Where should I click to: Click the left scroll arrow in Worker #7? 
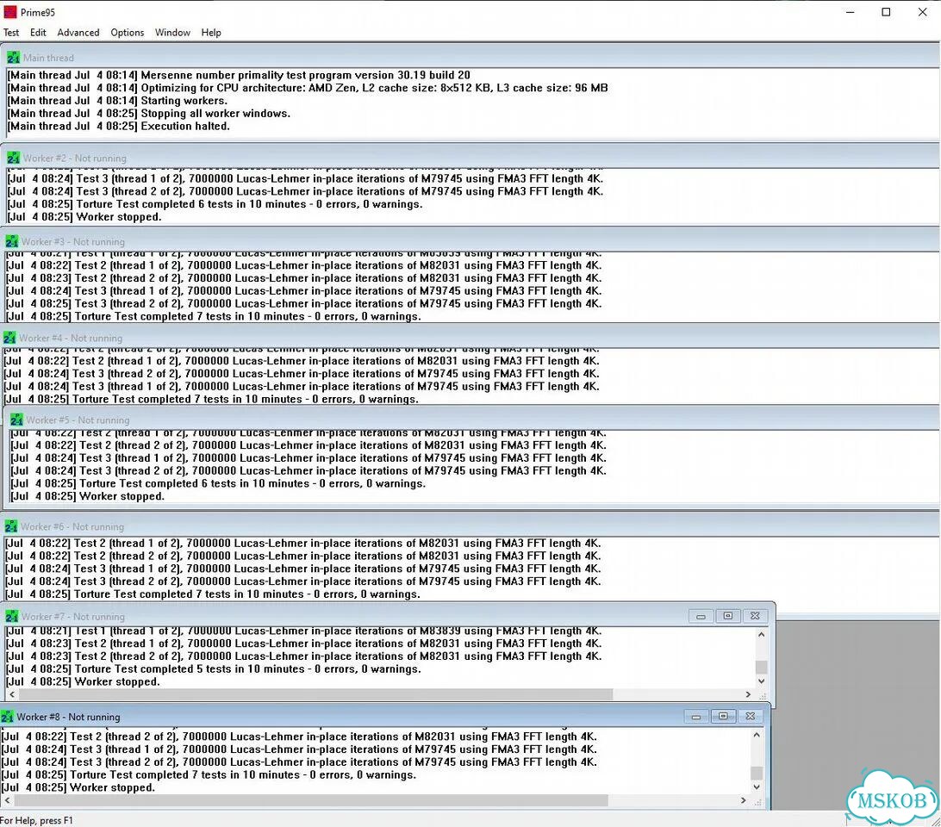12,694
